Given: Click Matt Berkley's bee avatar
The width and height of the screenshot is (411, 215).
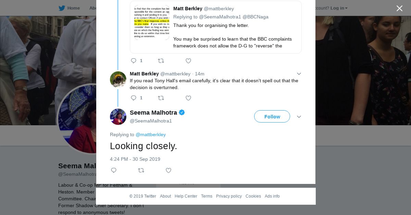Looking at the screenshot, I should click(x=118, y=80).
